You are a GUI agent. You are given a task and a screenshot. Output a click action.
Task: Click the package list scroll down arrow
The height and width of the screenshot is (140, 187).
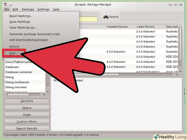[x=180, y=72]
